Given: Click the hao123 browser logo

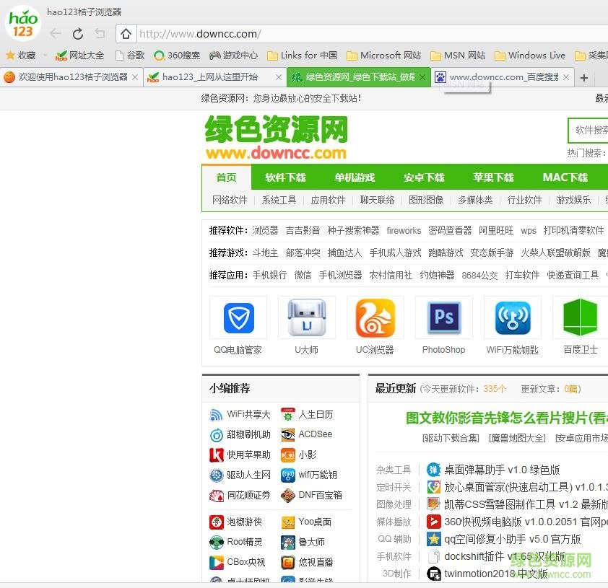Looking at the screenshot, I should click(22, 24).
